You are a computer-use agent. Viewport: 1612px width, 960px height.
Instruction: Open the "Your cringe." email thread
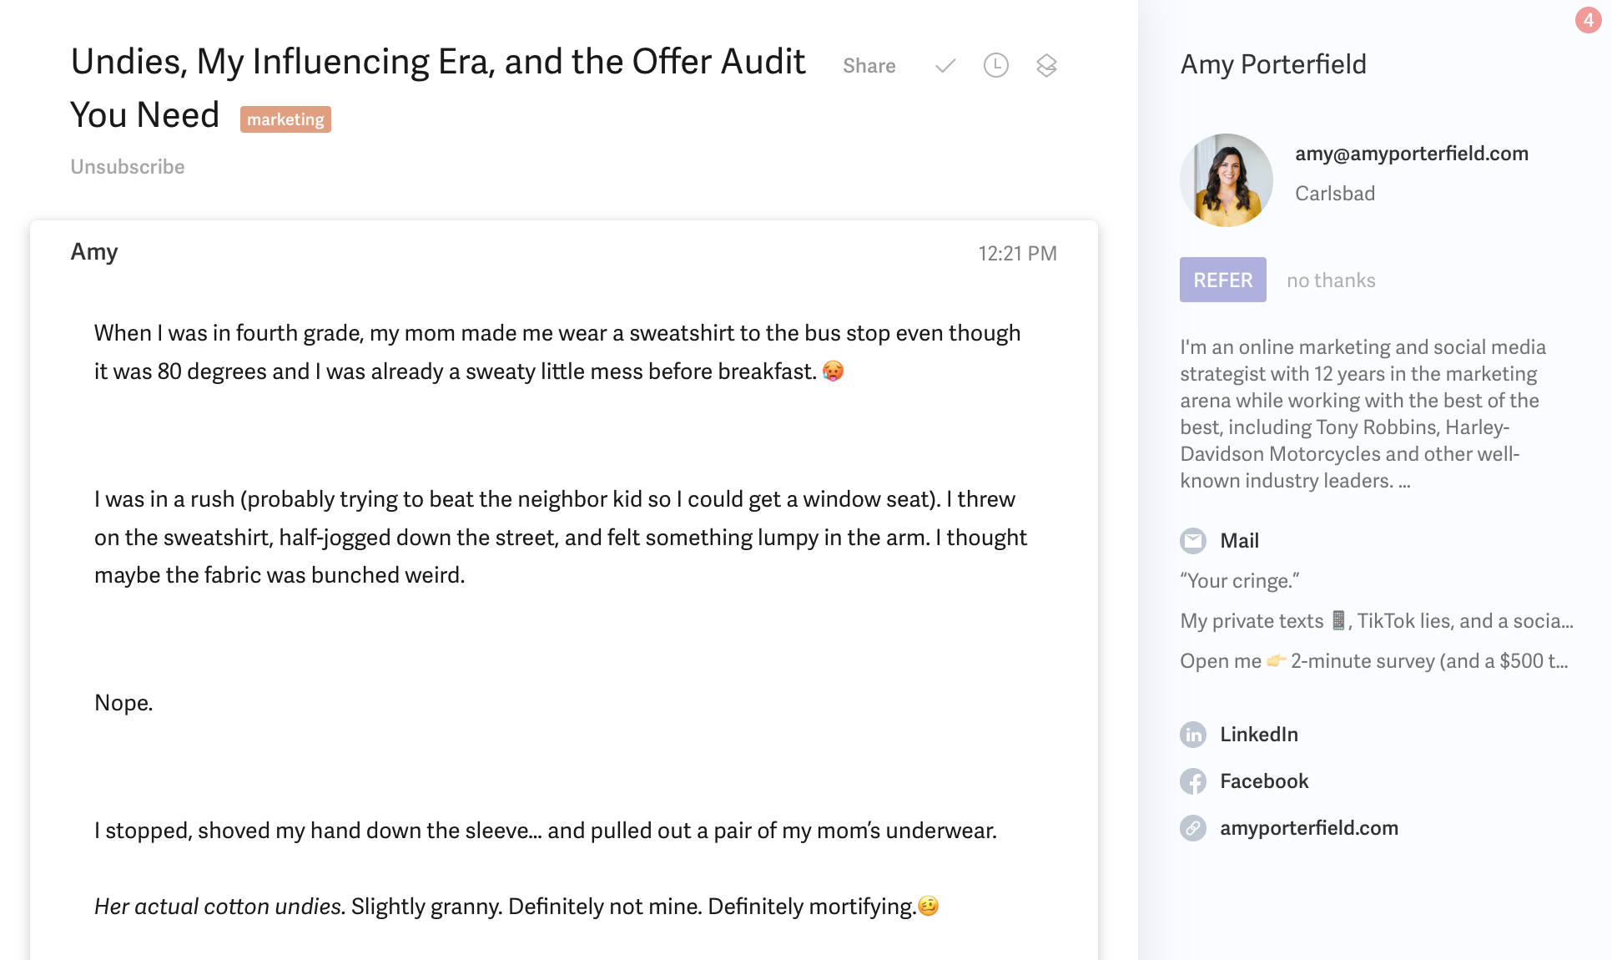click(1240, 581)
